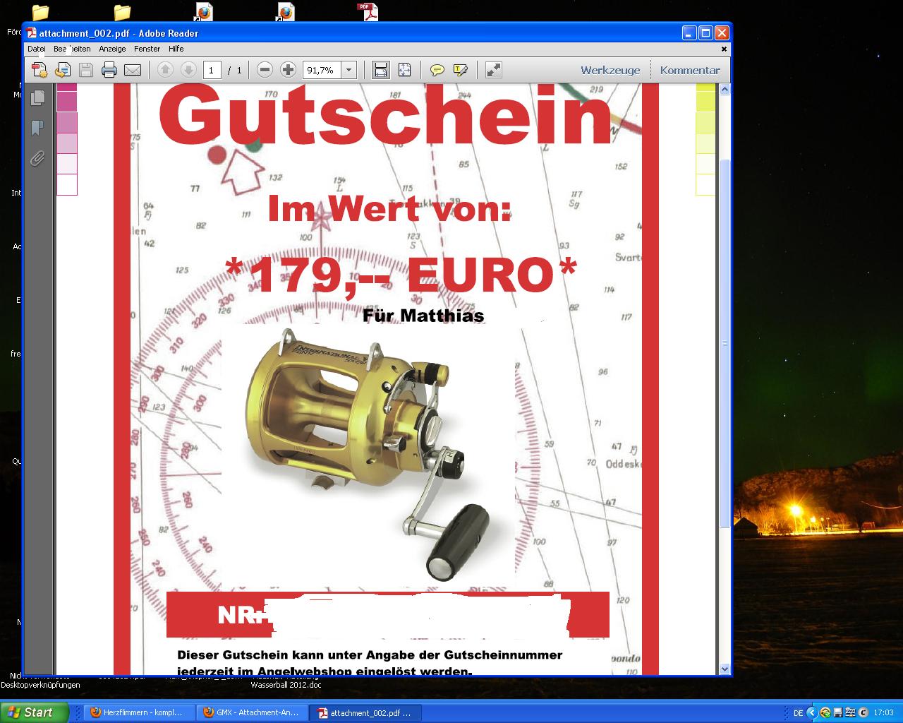Switch to GMX Attachment Firefox taskbar window
Image resolution: width=903 pixels, height=723 pixels.
(x=253, y=712)
